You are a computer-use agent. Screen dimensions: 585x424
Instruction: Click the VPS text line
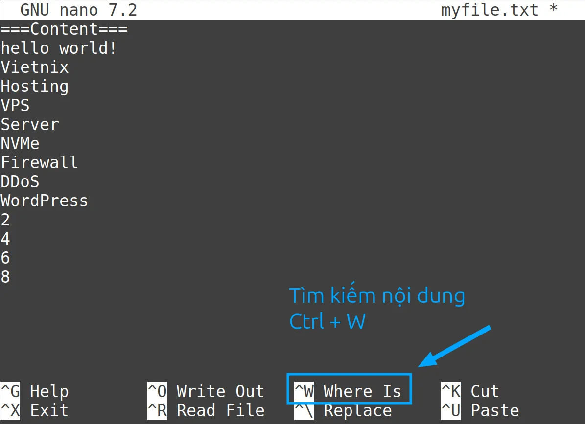coord(15,106)
